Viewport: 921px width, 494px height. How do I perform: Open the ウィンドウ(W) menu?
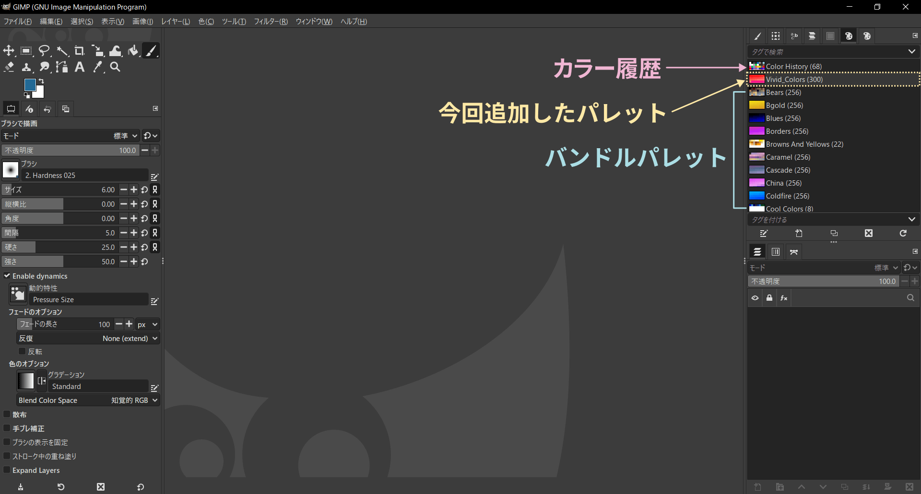coord(314,22)
